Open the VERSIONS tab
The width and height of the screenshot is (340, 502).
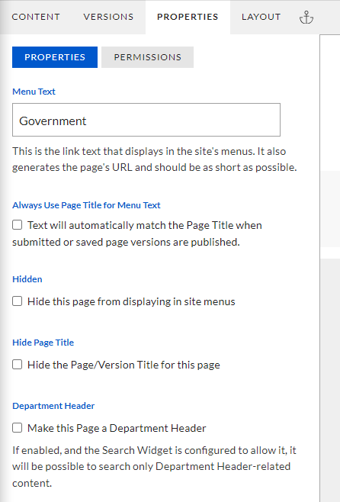[108, 17]
